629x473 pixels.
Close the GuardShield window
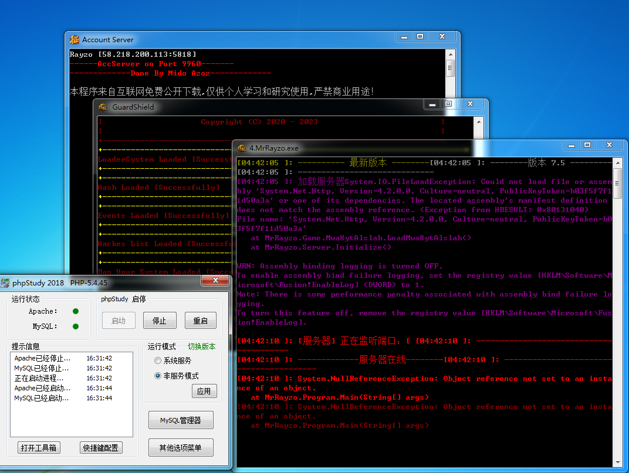click(471, 104)
